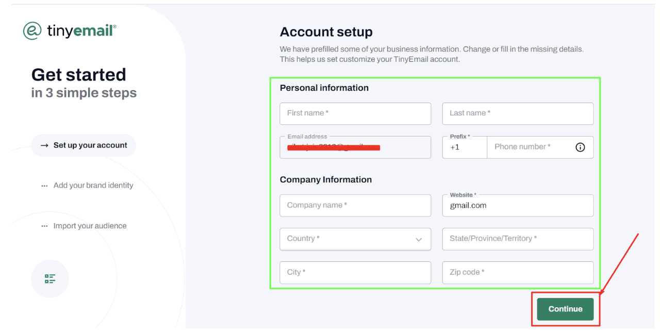Open the phone Prefix +1 selector

pos(464,147)
